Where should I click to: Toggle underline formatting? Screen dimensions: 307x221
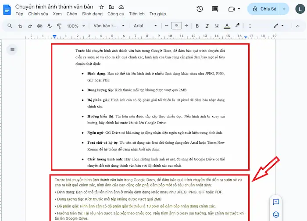click(x=217, y=26)
